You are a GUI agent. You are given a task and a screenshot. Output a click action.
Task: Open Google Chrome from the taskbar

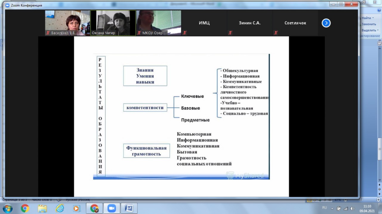tap(25, 209)
